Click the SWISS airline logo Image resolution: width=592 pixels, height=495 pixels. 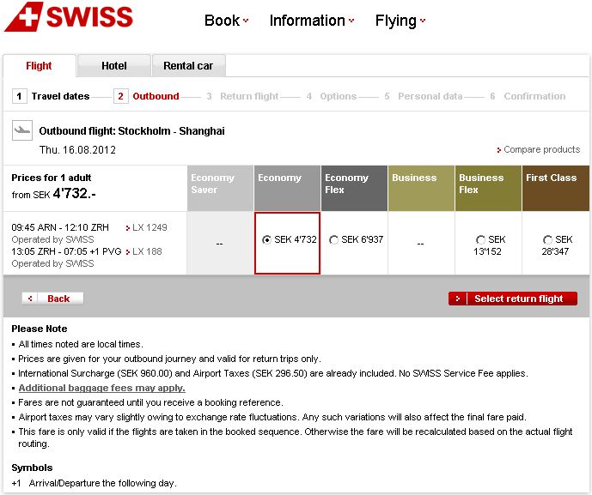69,17
